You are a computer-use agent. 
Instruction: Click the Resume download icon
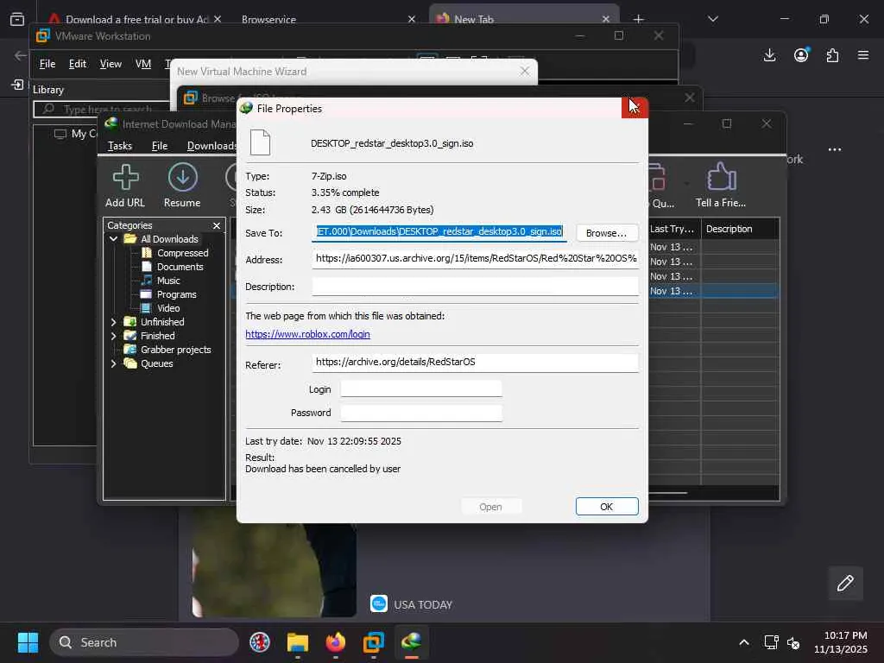(182, 186)
